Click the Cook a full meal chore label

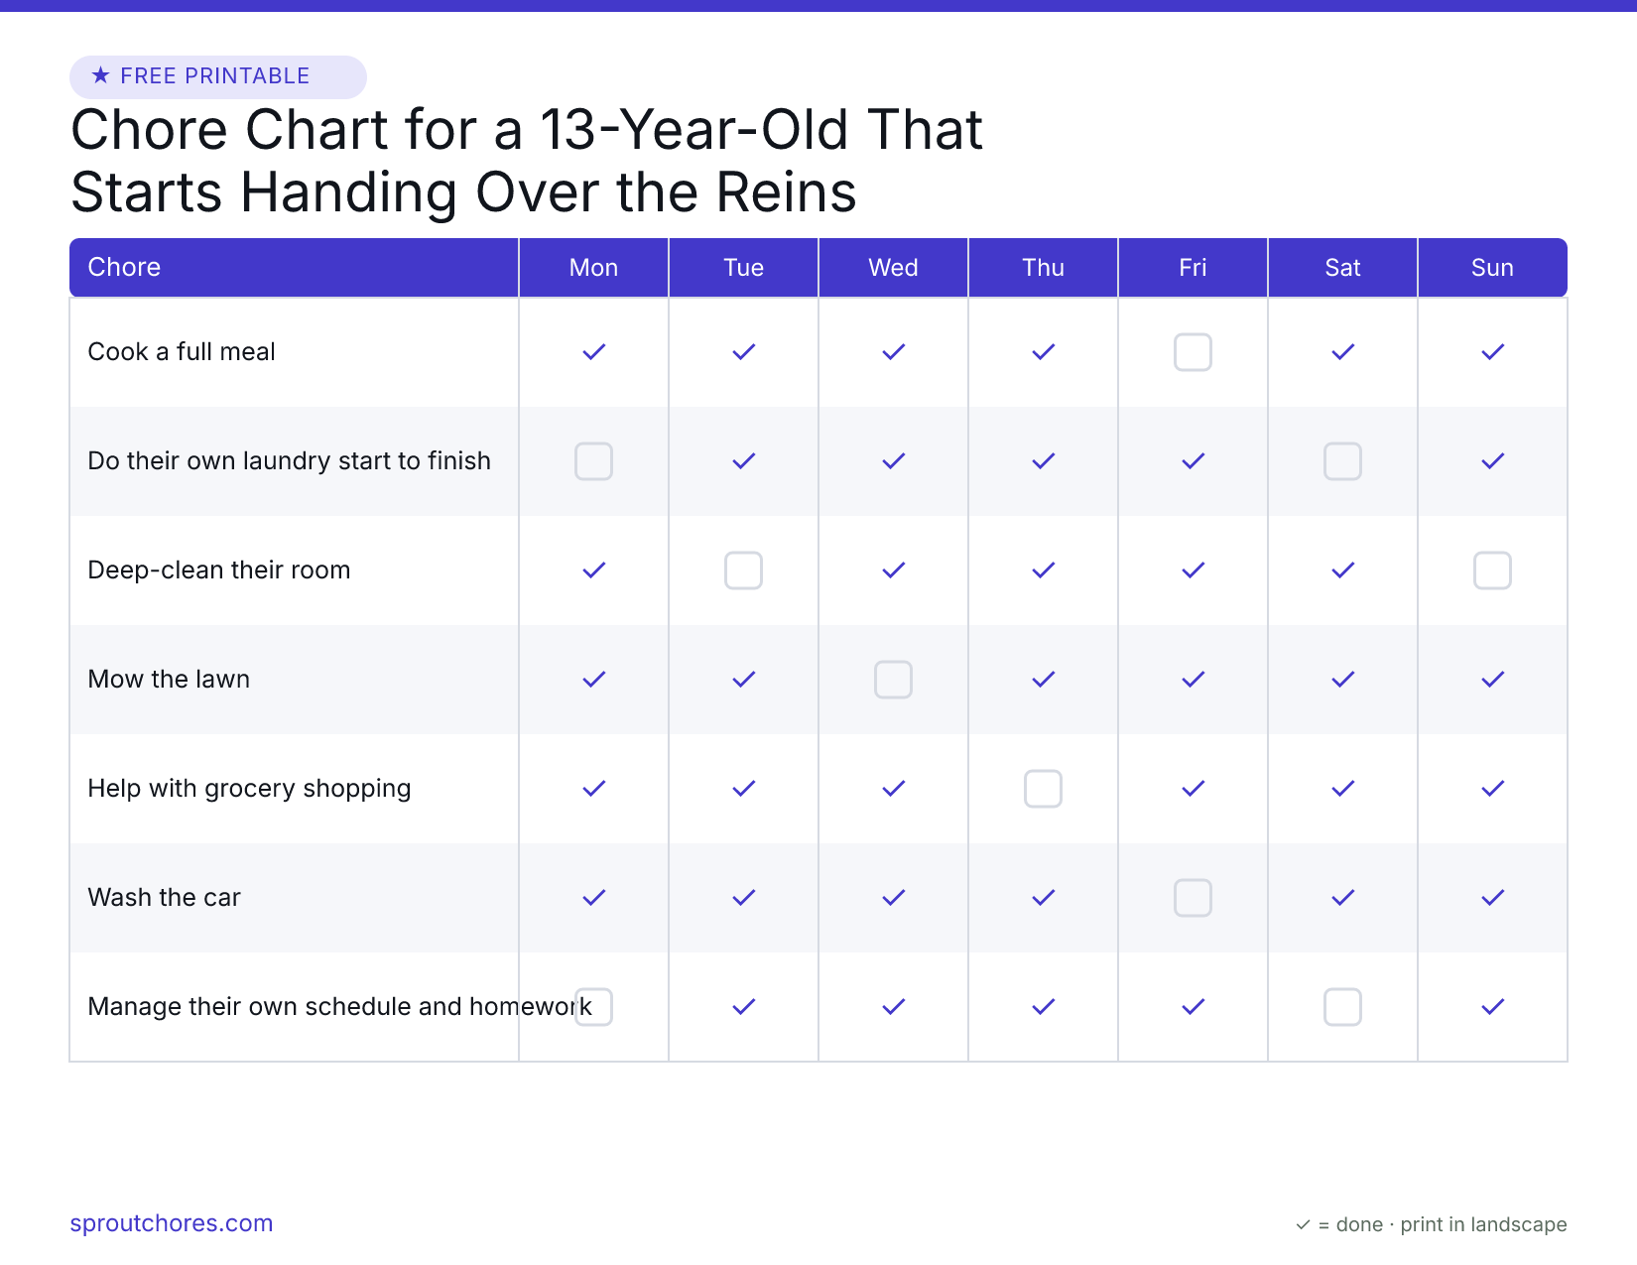pyautogui.click(x=182, y=352)
